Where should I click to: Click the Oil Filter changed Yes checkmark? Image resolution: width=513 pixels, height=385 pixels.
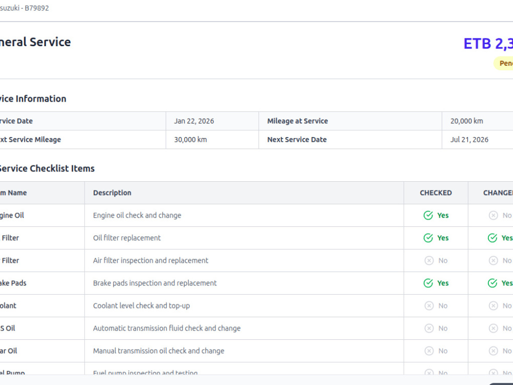[x=492, y=238]
